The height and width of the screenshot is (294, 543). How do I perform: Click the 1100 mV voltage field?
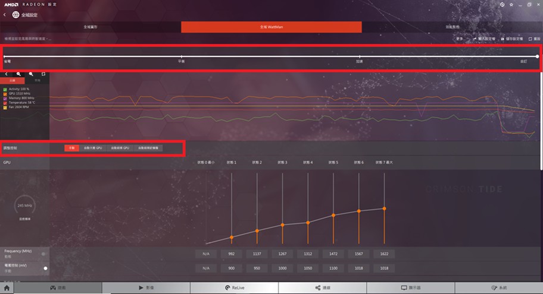[x=333, y=268]
